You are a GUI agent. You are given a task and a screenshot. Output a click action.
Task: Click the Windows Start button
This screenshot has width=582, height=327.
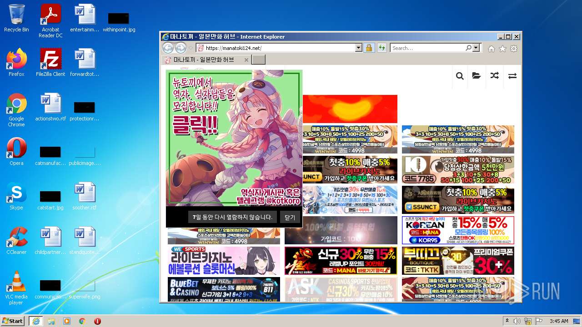[x=13, y=321]
